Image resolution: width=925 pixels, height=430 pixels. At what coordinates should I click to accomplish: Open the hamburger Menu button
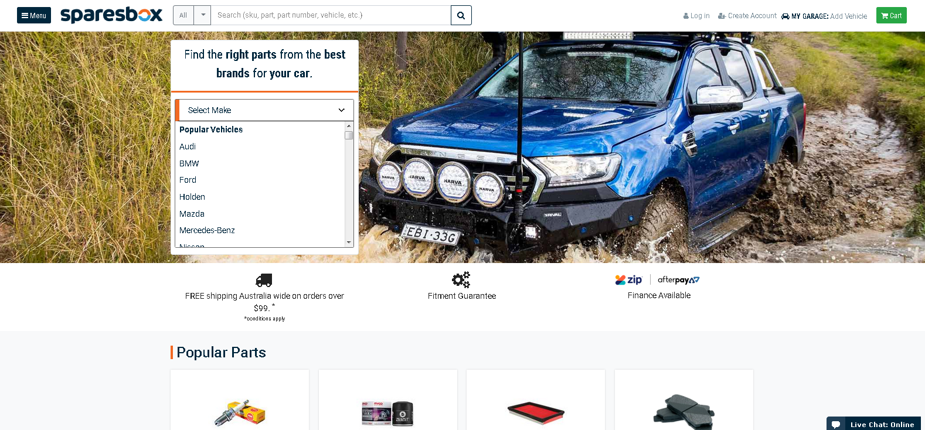pyautogui.click(x=34, y=15)
